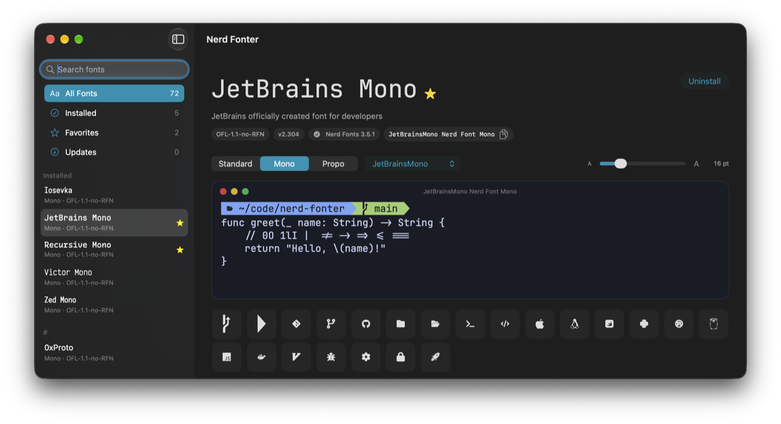Click the bug glyph tile

pos(331,357)
